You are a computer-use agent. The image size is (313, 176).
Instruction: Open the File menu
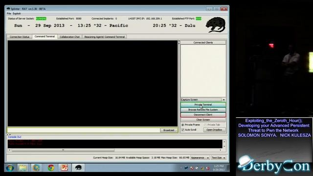[x=9, y=14]
